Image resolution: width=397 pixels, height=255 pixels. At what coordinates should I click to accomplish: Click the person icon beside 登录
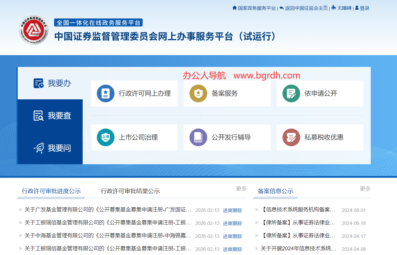click(x=357, y=8)
